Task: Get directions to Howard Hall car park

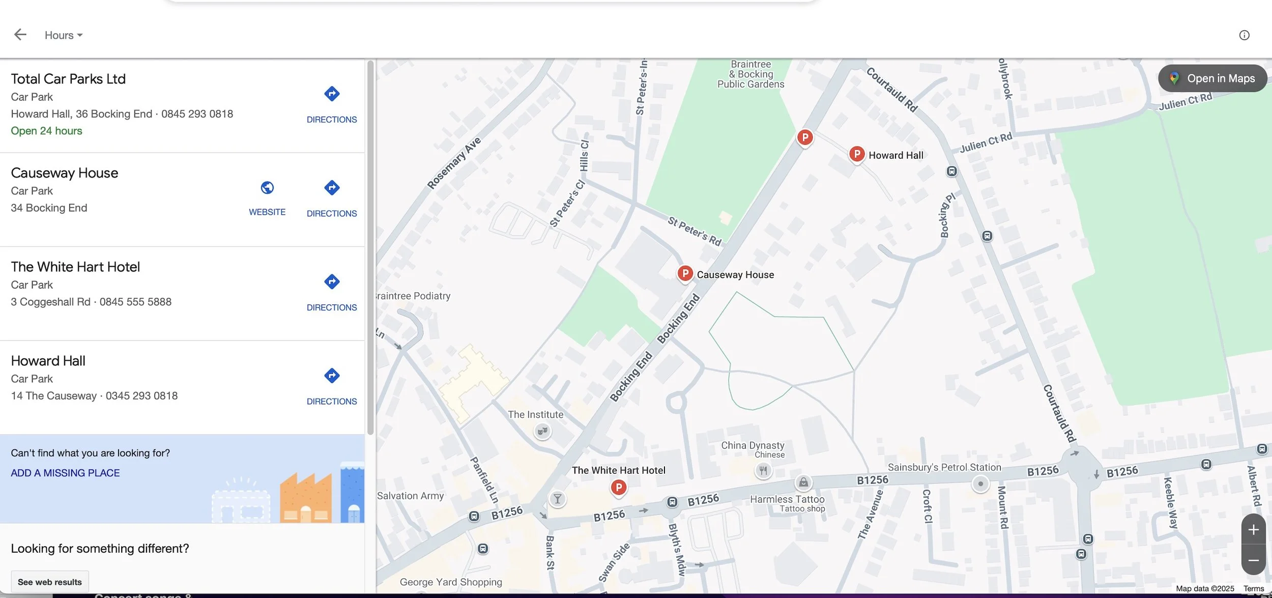Action: click(332, 385)
